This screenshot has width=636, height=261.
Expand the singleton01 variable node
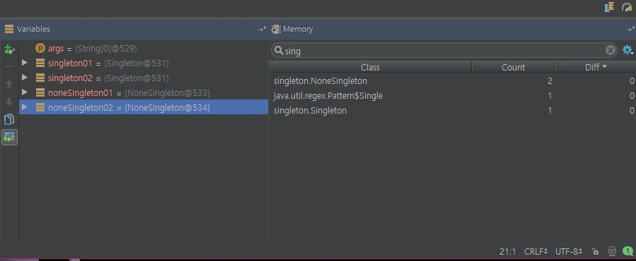24,63
